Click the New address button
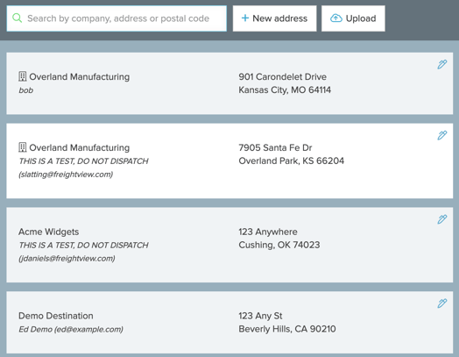459x357 pixels. point(274,18)
